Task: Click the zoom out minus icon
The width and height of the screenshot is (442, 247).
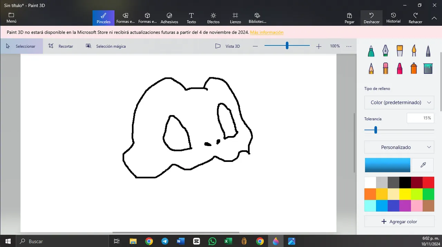Action: pyautogui.click(x=255, y=46)
